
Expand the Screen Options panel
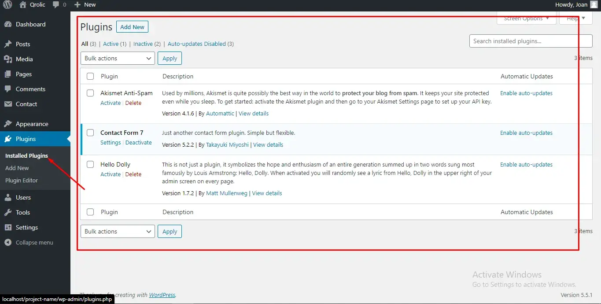tap(526, 19)
